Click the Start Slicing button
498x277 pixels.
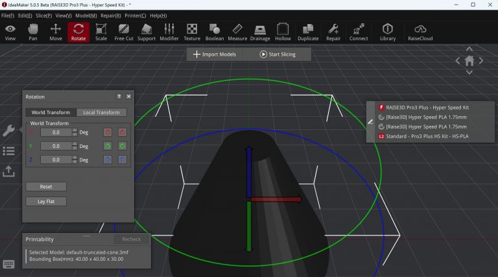coord(277,54)
